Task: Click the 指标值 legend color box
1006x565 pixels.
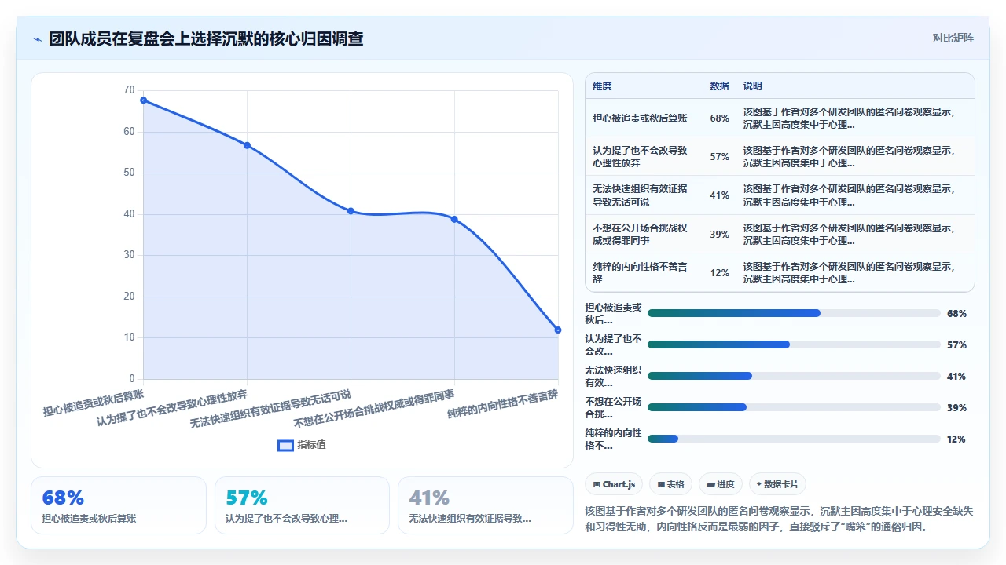Action: 285,445
